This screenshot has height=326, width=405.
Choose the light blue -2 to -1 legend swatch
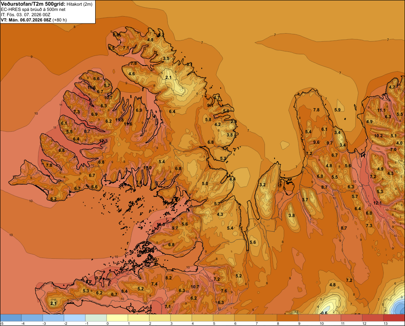tap(75, 318)
